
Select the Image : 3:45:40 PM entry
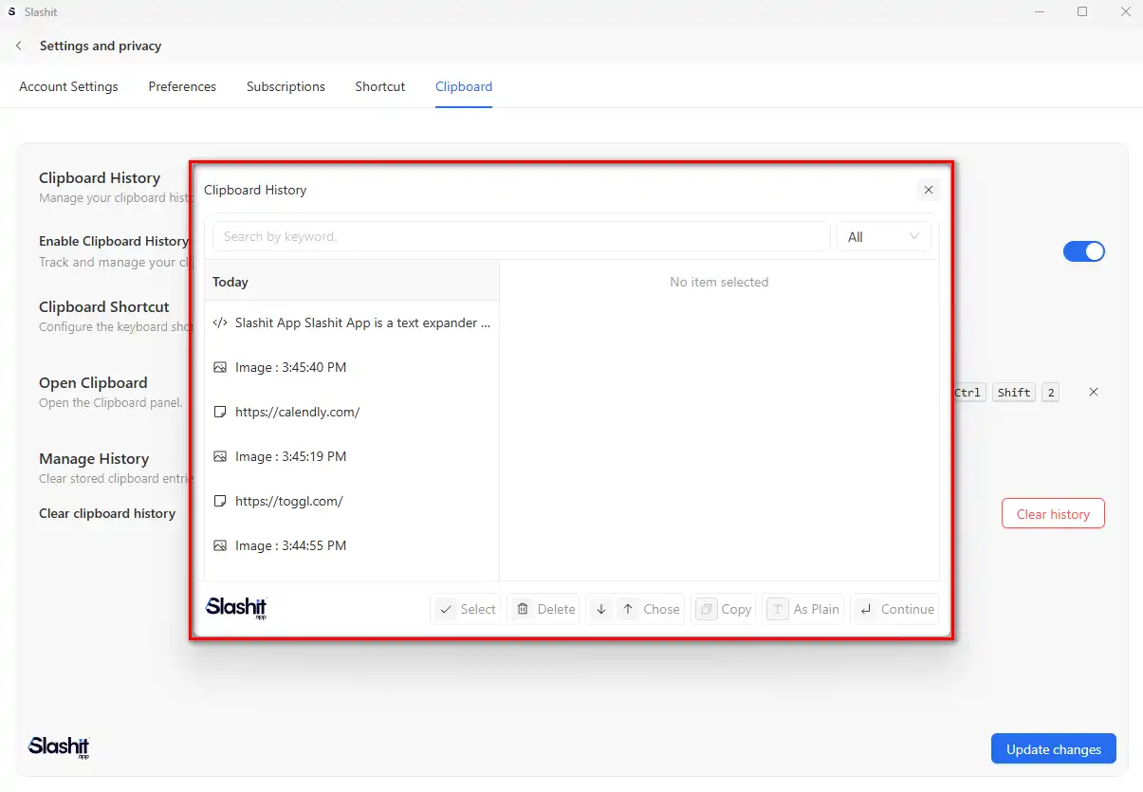click(352, 367)
